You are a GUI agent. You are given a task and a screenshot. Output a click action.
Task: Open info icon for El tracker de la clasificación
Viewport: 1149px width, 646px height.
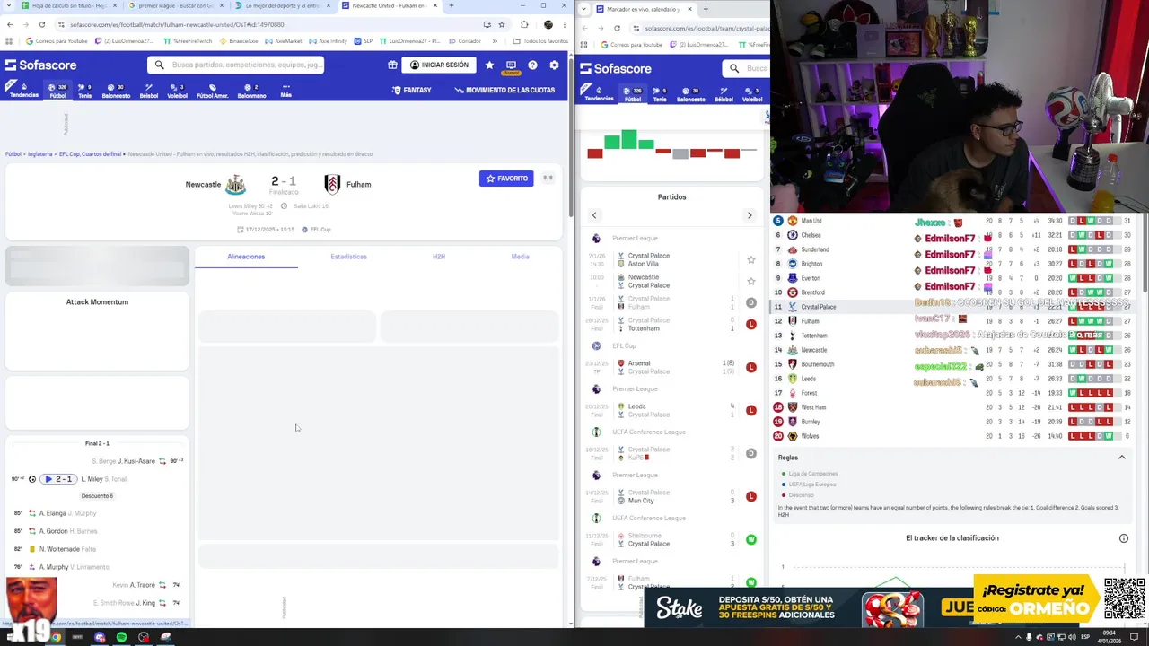(1123, 538)
